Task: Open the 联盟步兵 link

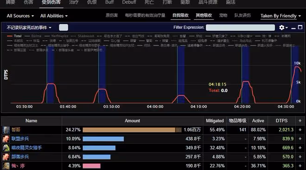Action: pos(20,139)
